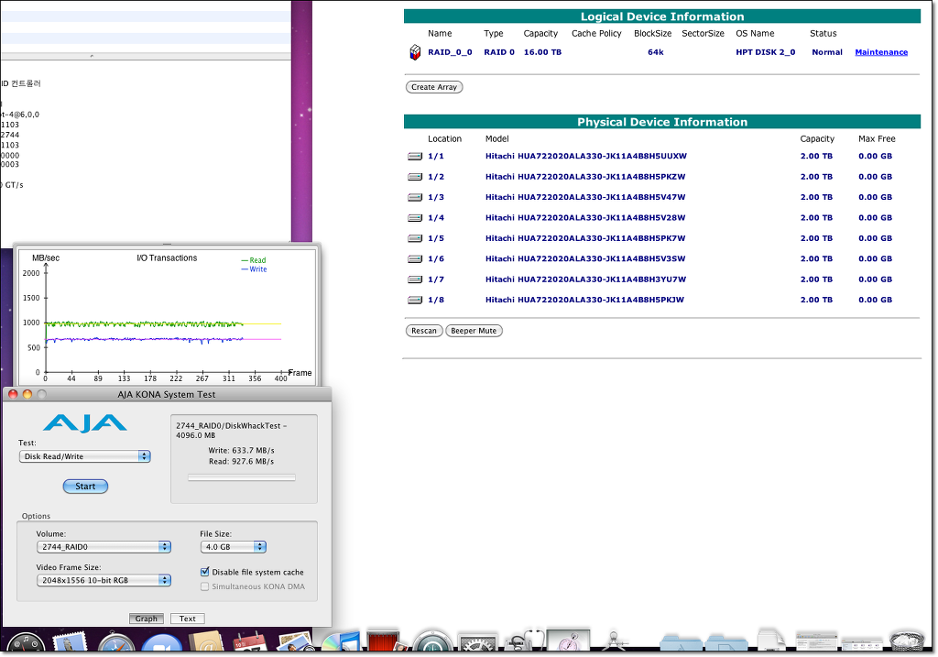
Task: Click the model ending in H5V3SW
Action: (x=585, y=259)
